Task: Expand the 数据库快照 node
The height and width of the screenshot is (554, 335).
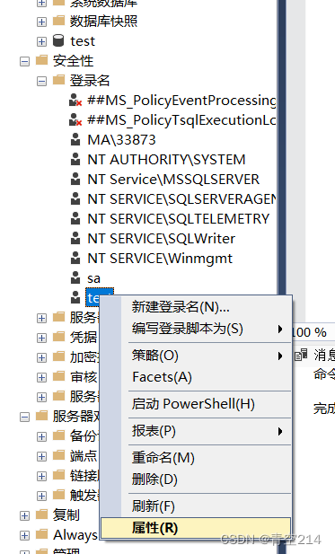Action: click(41, 22)
